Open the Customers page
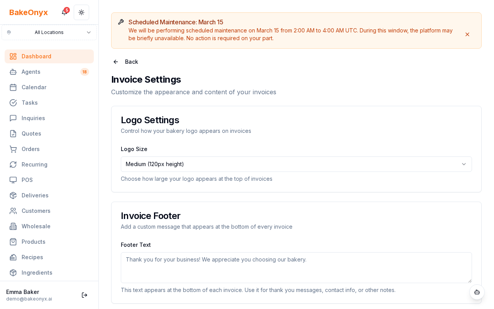 (49, 211)
